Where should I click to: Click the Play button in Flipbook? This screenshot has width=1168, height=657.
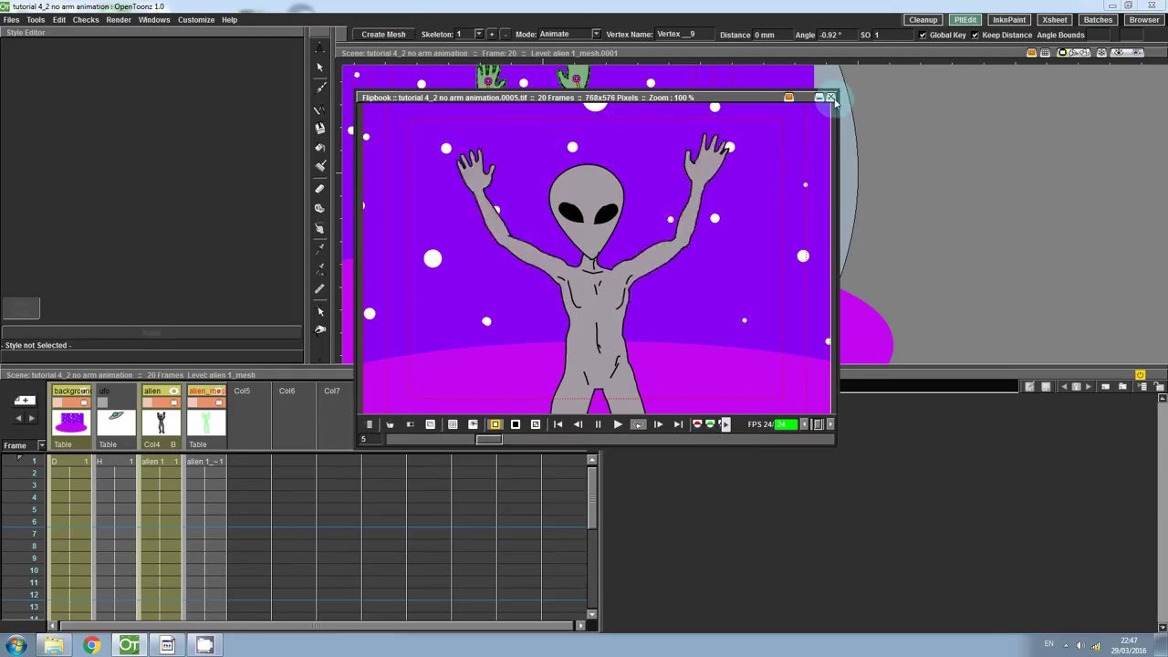(x=618, y=424)
